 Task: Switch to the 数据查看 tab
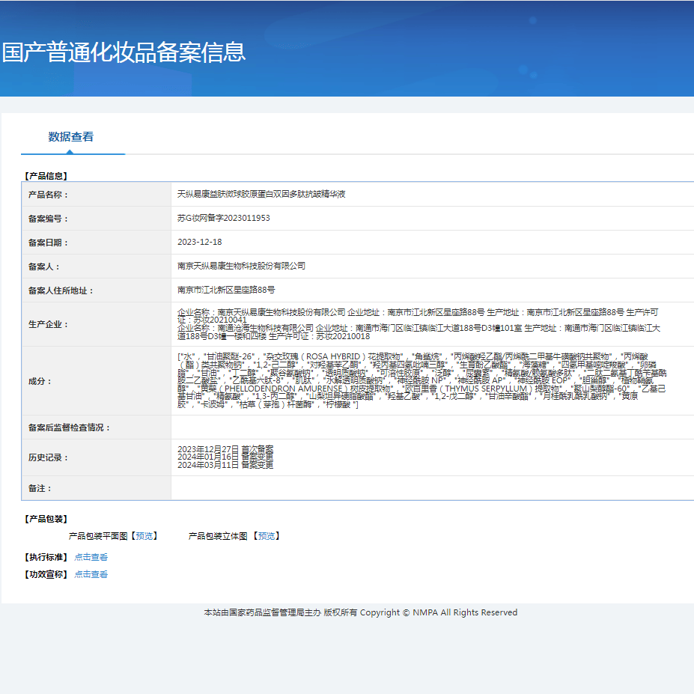(x=71, y=137)
